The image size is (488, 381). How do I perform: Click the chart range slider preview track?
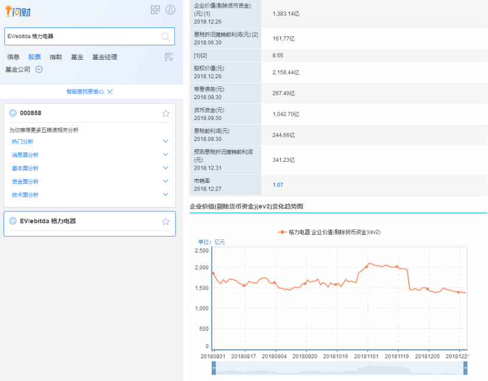point(339,368)
